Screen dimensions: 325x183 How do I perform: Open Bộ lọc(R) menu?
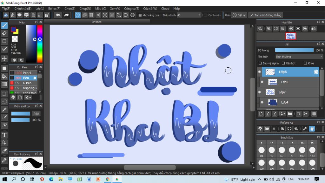(x=54, y=9)
